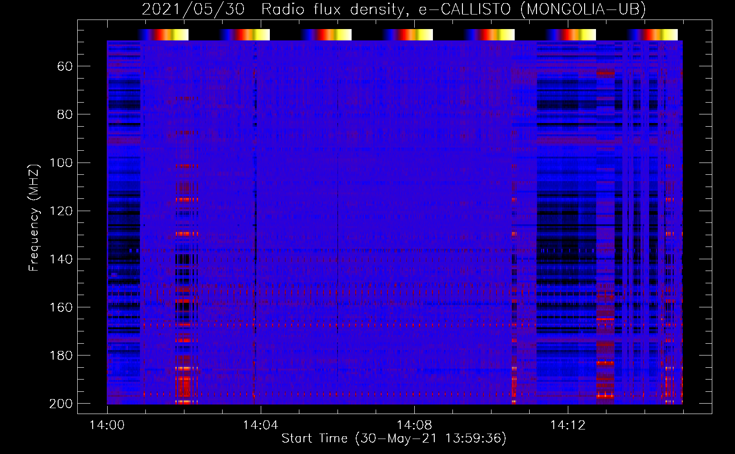
Task: Click the 180 frequency tick label
Action: (x=61, y=355)
